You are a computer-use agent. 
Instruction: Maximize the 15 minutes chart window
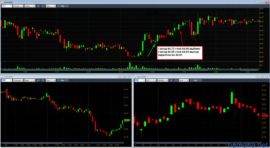point(124,77)
